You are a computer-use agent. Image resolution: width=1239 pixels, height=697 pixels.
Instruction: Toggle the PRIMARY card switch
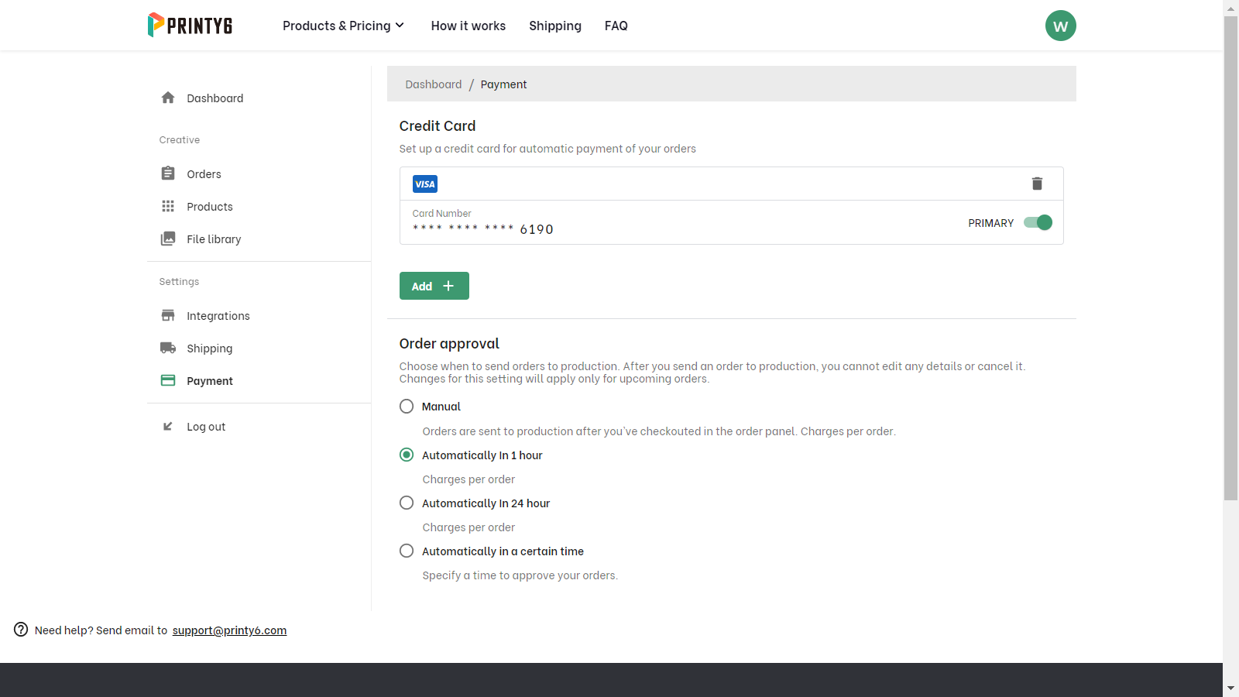[1038, 223]
